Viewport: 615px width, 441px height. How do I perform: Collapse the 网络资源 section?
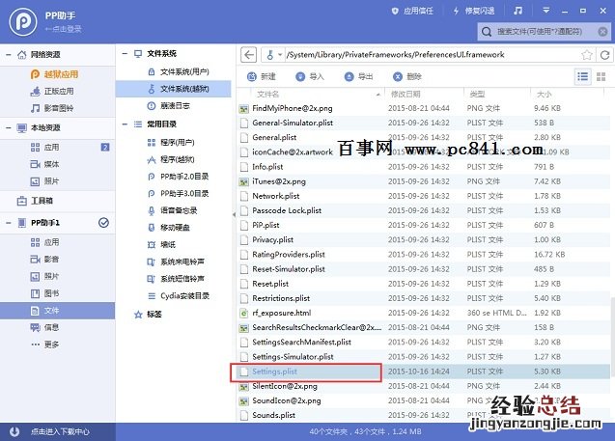tap(9, 55)
